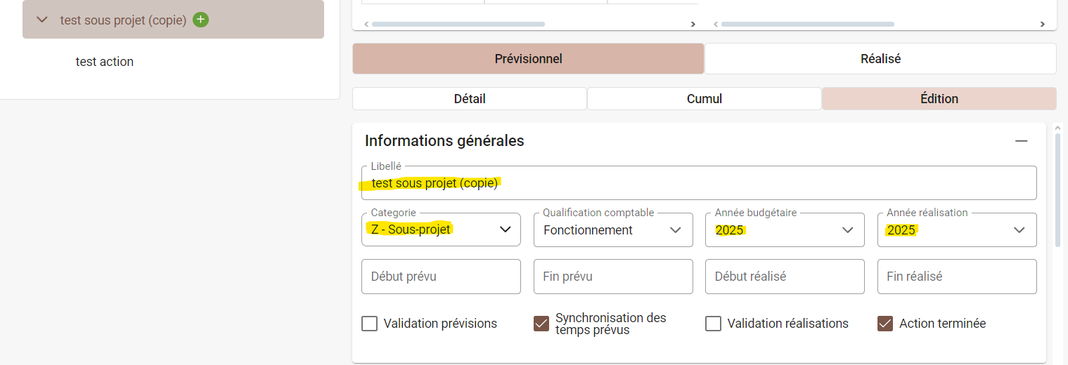
Task: Uncheck Synchronisation des temps prévus
Action: pyautogui.click(x=541, y=324)
